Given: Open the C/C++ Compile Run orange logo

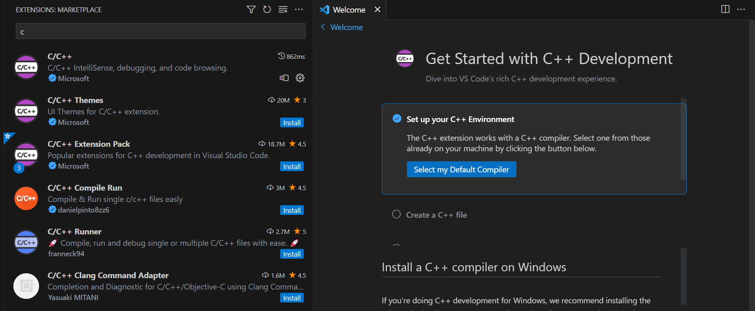Looking at the screenshot, I should point(26,198).
